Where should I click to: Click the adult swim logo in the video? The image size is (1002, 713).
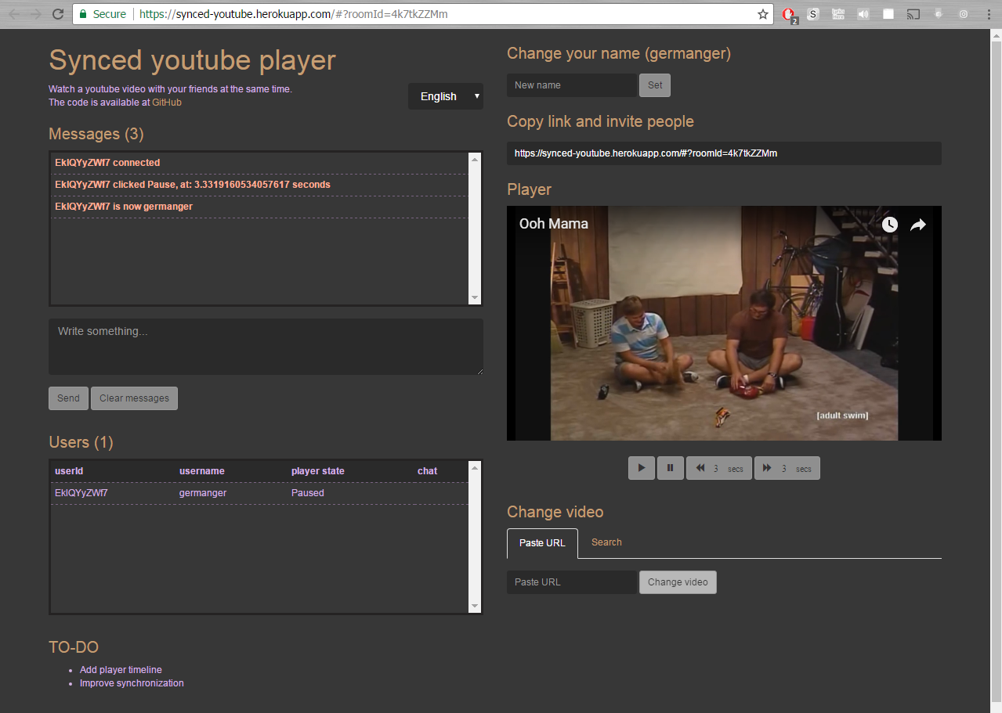point(842,416)
